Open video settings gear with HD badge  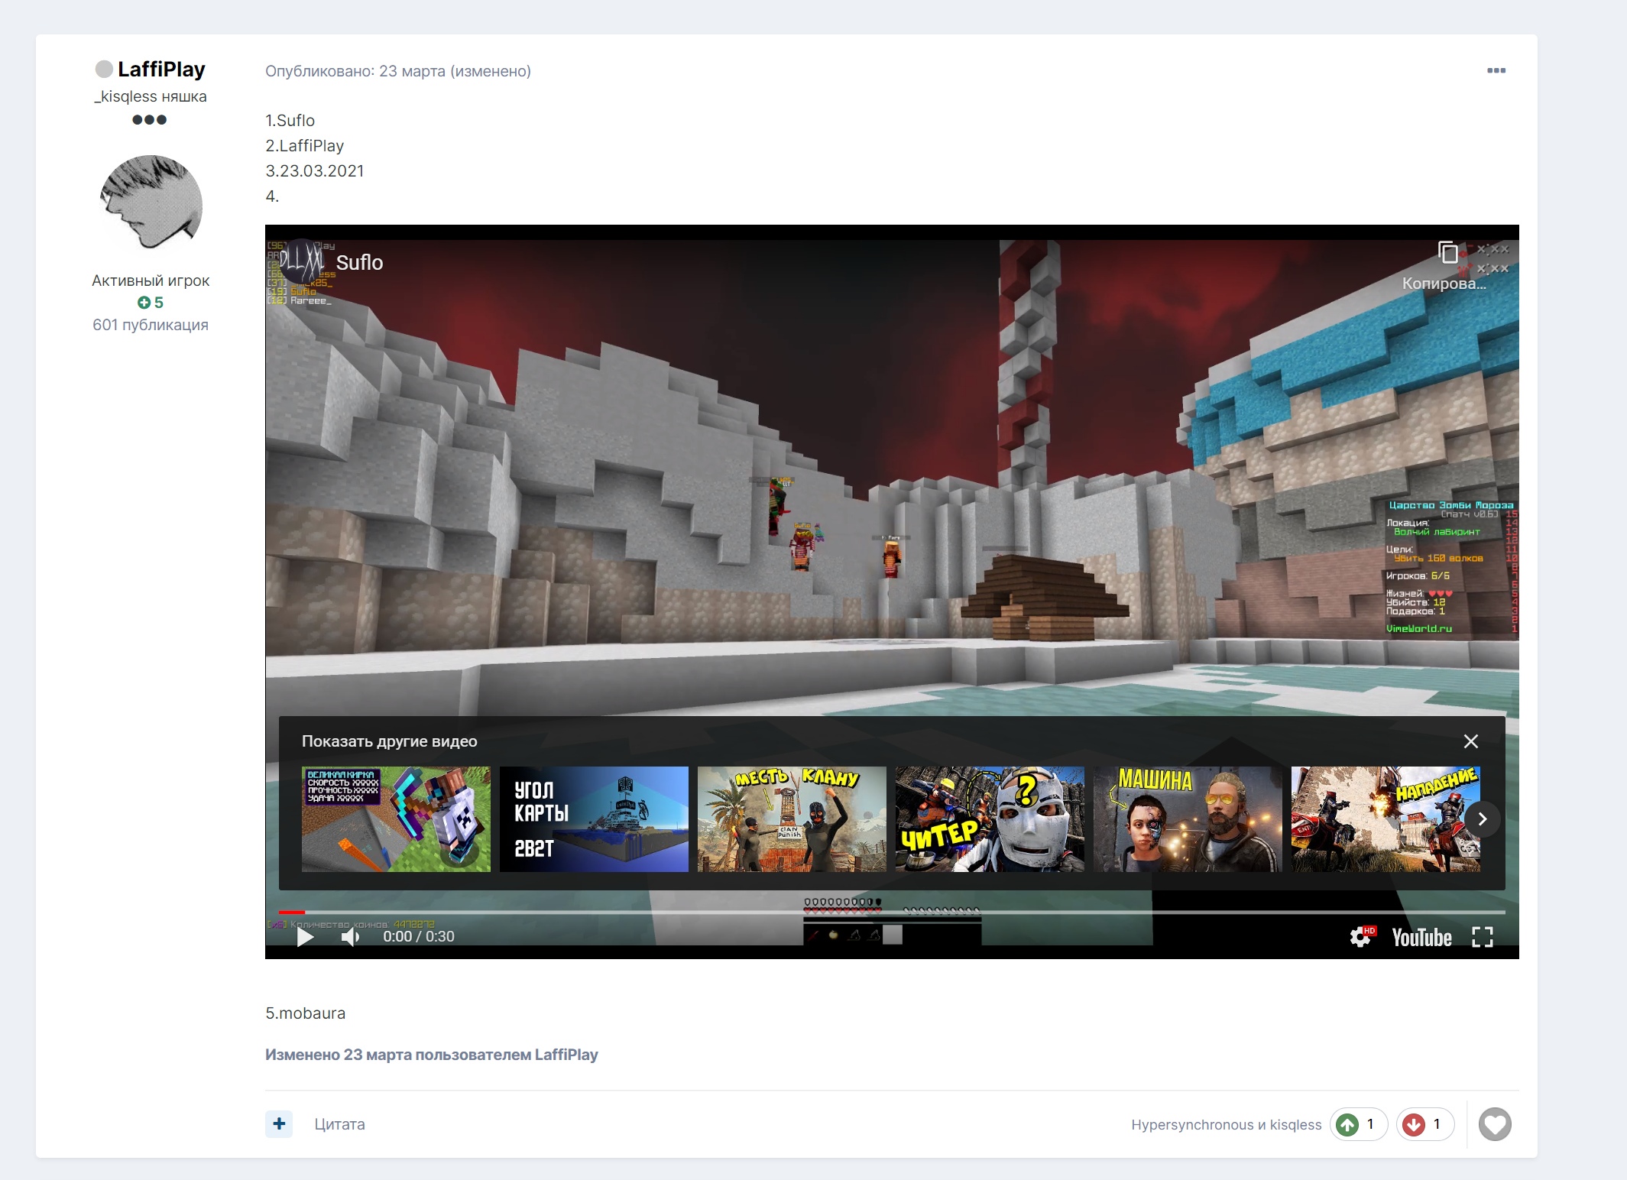1361,937
